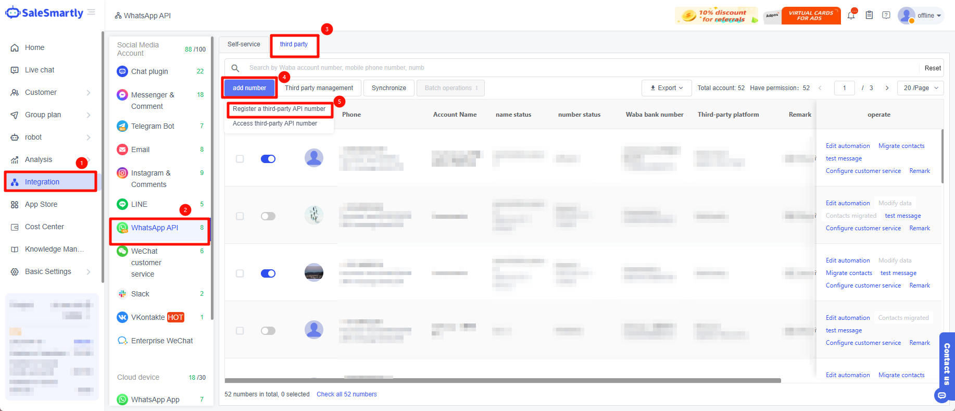Select the Slack channel icon

[x=122, y=294]
